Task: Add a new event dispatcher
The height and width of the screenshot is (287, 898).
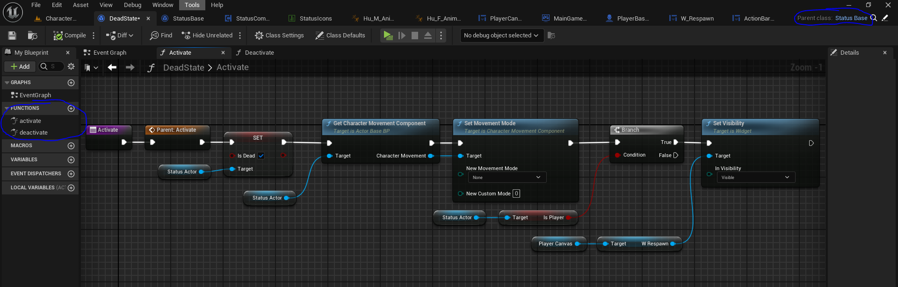Action: point(71,174)
